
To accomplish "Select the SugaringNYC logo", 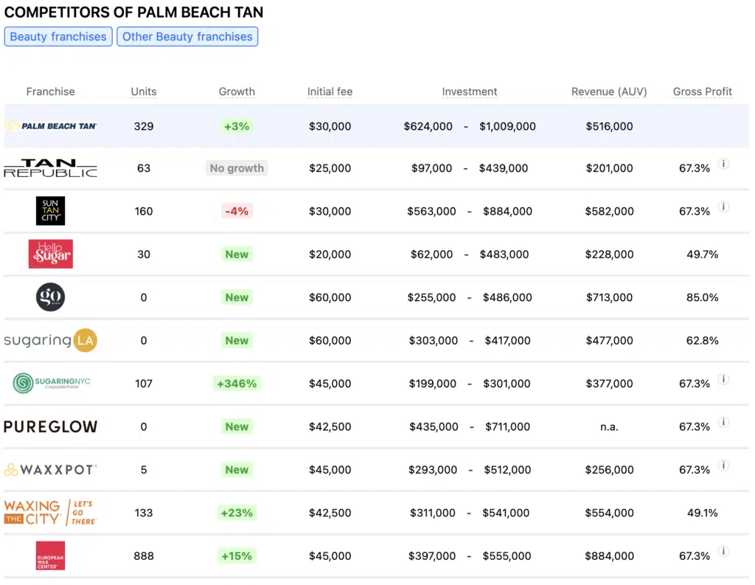I will pos(51,383).
